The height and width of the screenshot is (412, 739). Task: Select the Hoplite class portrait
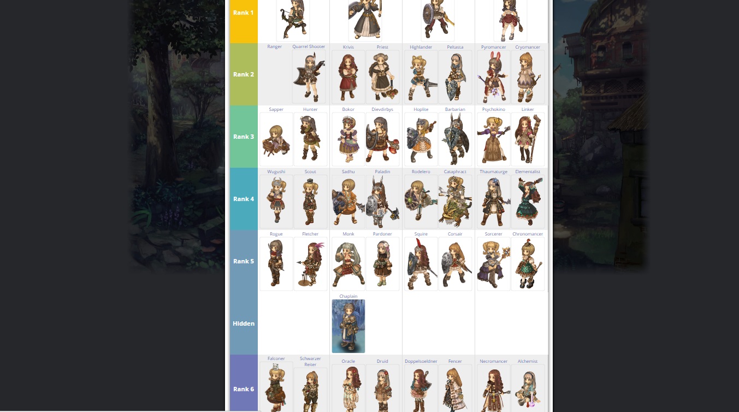point(421,139)
